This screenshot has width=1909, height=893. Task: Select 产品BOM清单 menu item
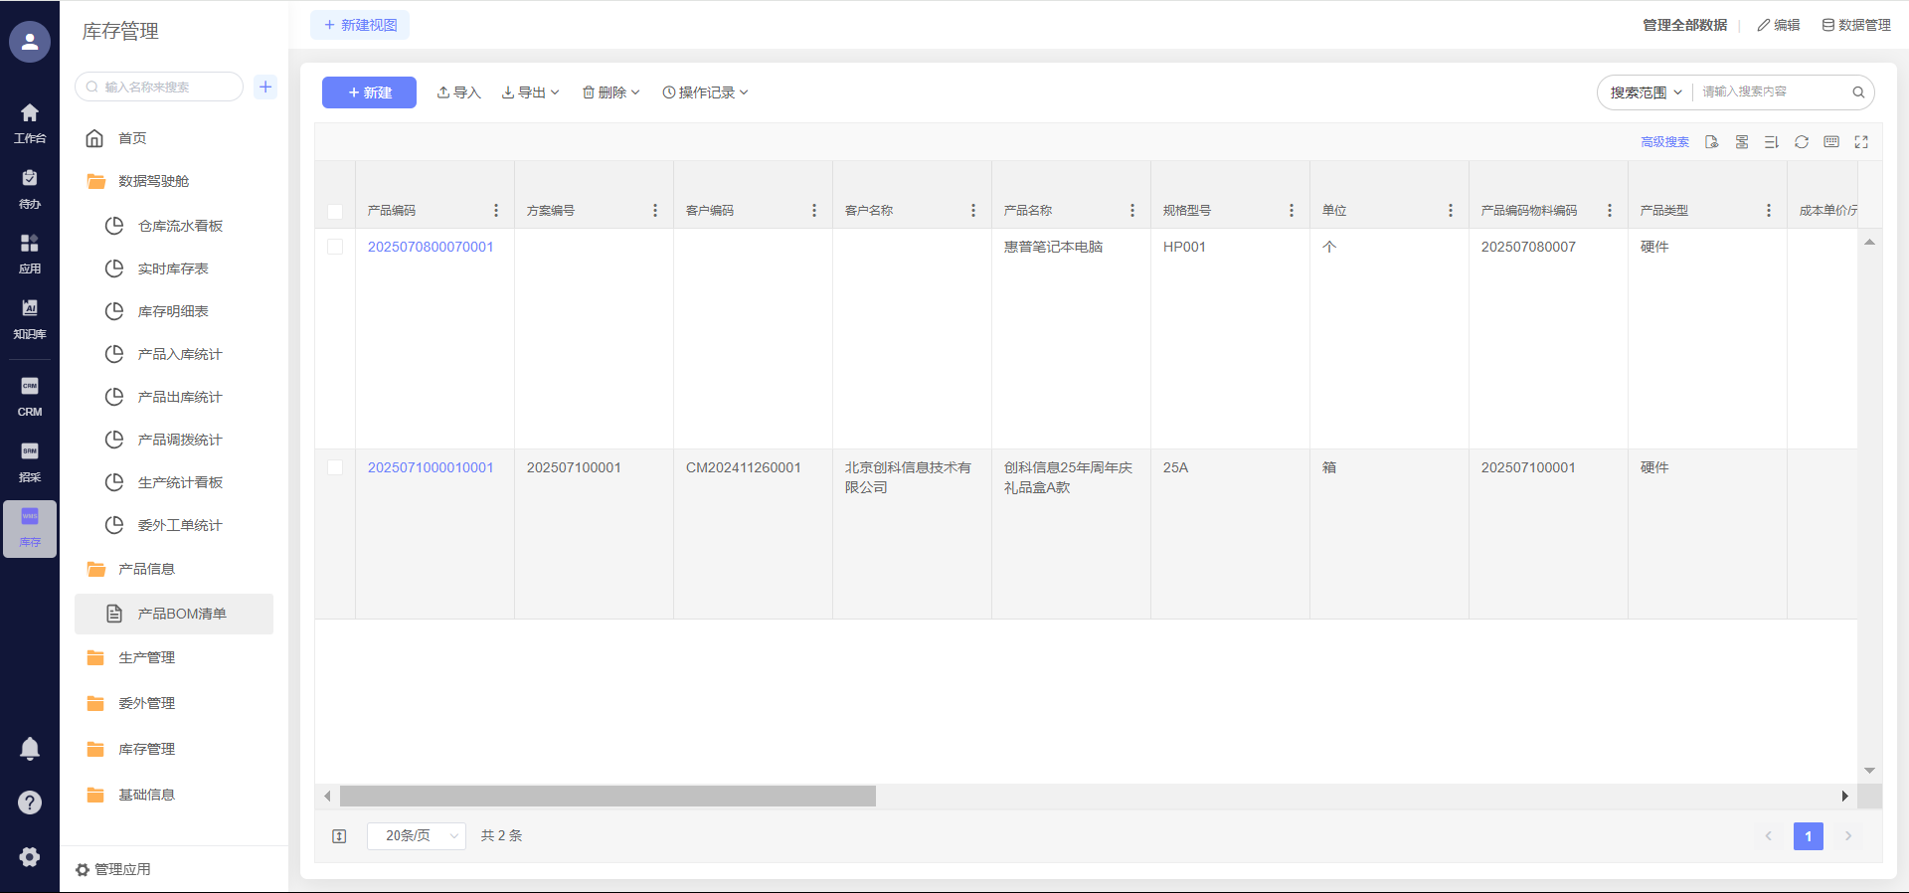(x=182, y=614)
